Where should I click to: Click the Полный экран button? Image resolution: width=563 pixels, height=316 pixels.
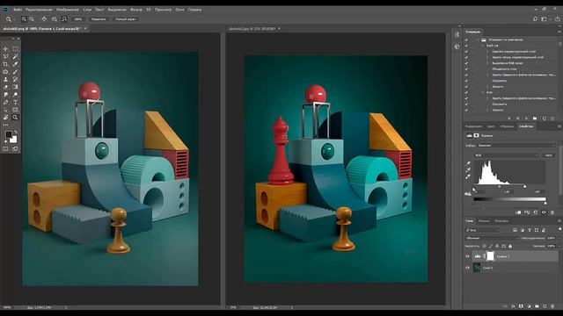(x=125, y=19)
